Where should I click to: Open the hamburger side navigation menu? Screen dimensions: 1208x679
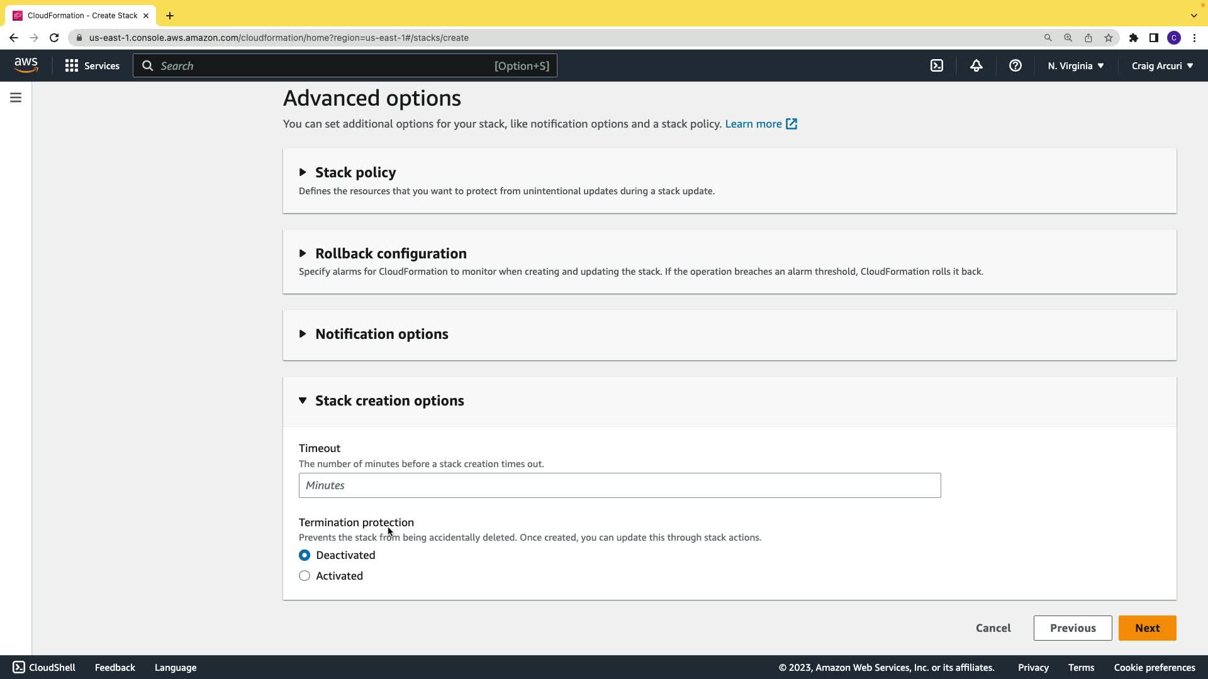pos(16,97)
